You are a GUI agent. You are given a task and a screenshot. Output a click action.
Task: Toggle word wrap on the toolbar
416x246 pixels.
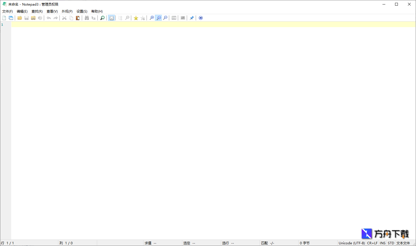pyautogui.click(x=111, y=18)
